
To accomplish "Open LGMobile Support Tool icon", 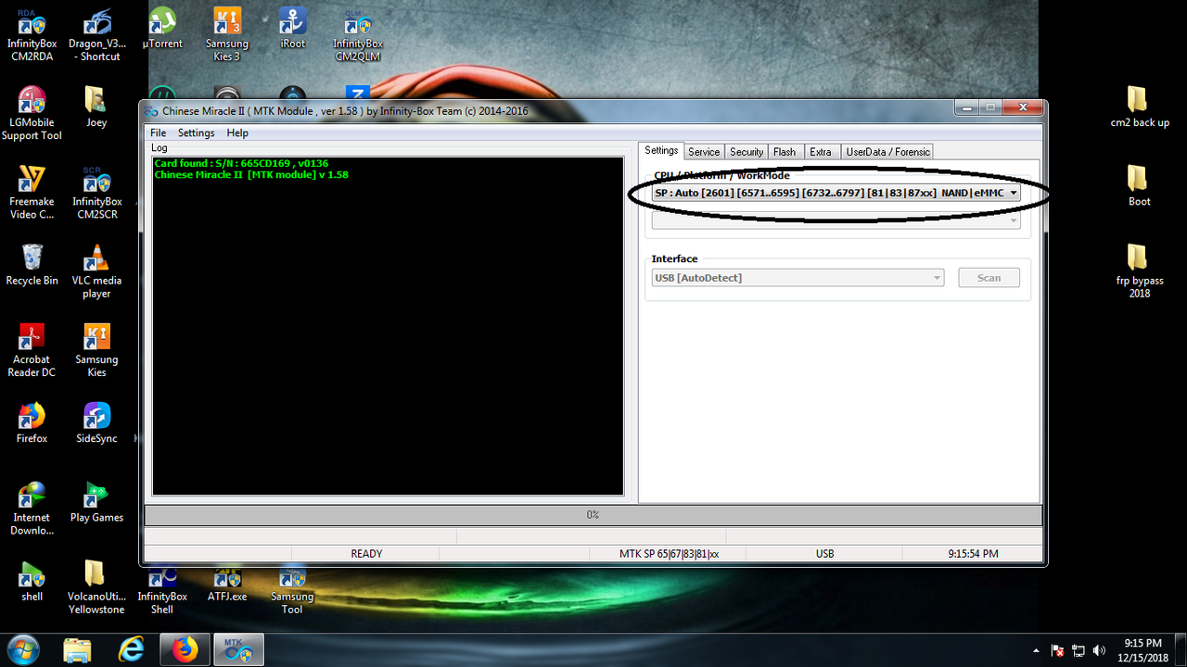I will 32,113.
